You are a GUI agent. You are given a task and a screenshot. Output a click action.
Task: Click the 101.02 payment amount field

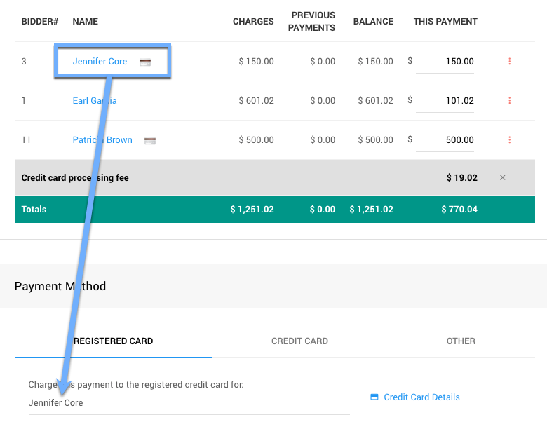[x=445, y=101]
